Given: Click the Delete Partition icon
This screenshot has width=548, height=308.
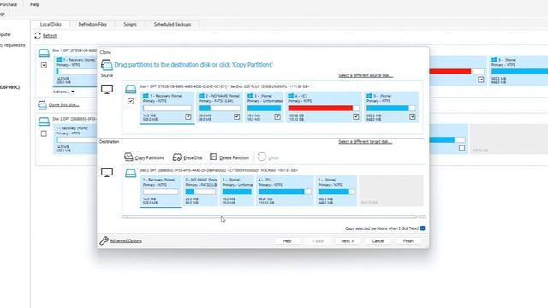Looking at the screenshot, I should click(213, 157).
